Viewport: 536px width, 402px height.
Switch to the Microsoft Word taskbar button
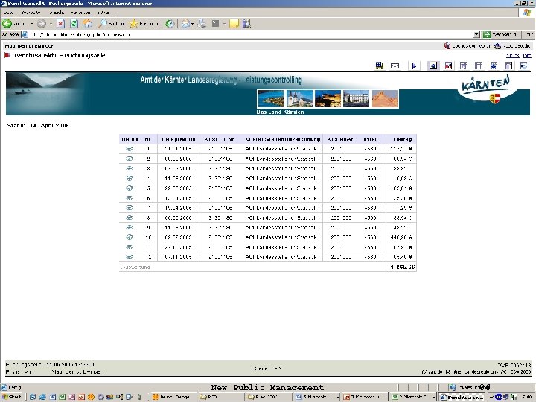316,397
